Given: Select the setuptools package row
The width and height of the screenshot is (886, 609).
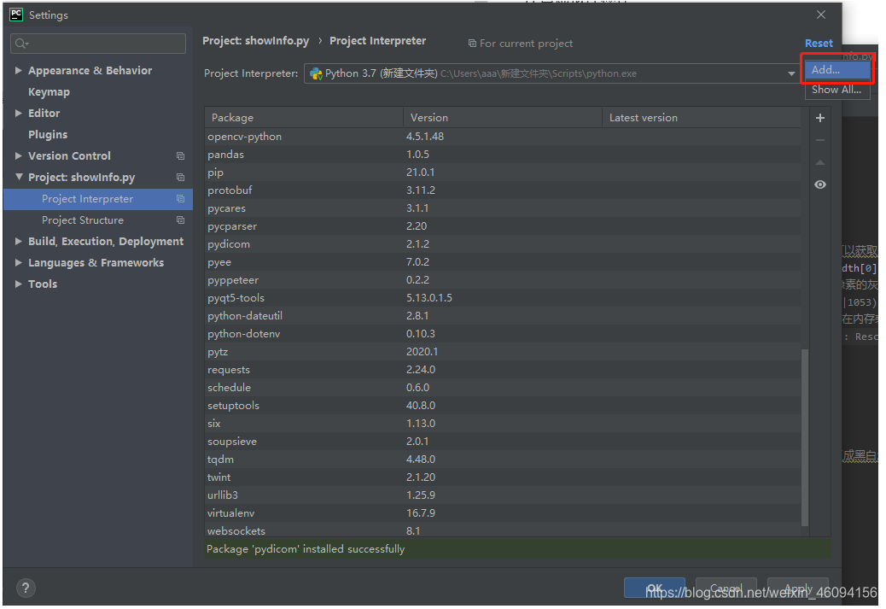Looking at the screenshot, I should (x=503, y=406).
